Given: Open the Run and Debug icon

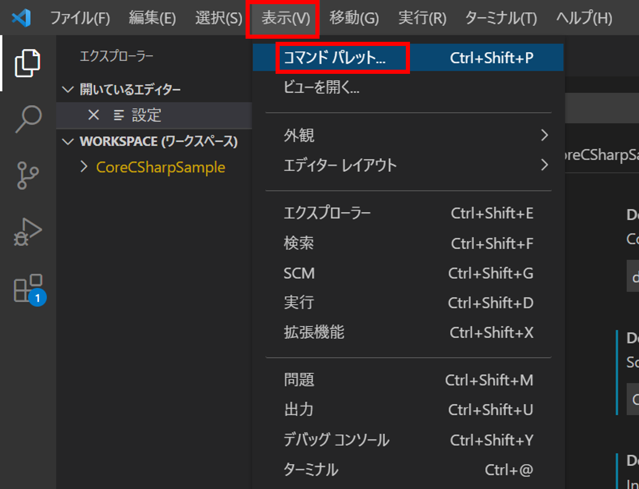Looking at the screenshot, I should (27, 232).
